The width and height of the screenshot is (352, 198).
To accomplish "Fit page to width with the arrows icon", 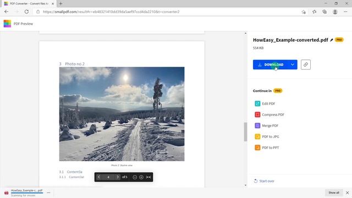I will [148, 177].
